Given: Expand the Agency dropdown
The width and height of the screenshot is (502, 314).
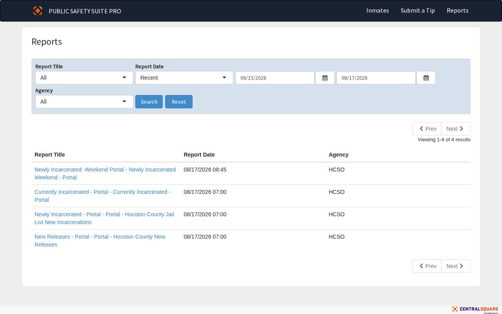Looking at the screenshot, I should pyautogui.click(x=84, y=102).
